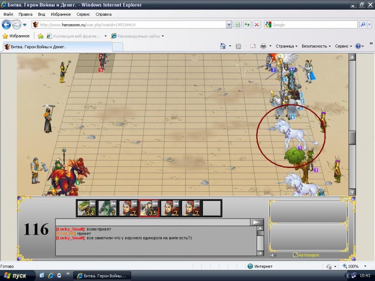Screen dimensions: 375x281
Task: Click the black-robed hero with scythe
Action: tap(48, 119)
